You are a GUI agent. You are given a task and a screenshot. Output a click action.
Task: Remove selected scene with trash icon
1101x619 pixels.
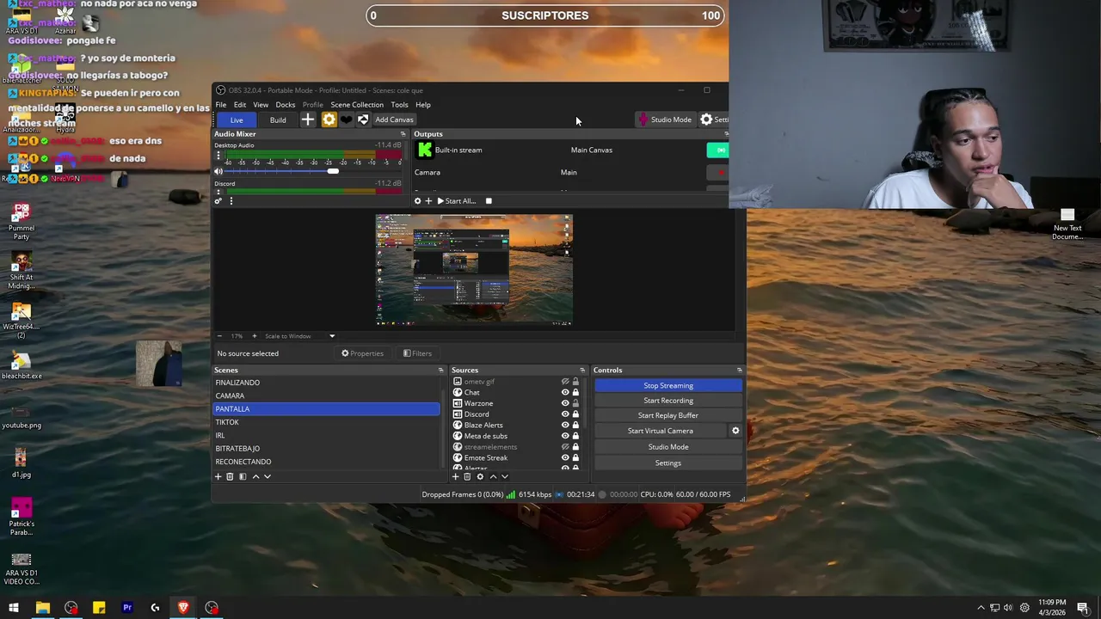point(230,476)
